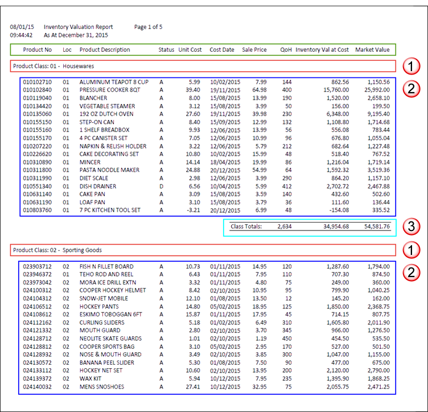The height and width of the screenshot is (412, 428).
Task: Click the Inventory Val at Cost header
Action: click(x=322, y=50)
